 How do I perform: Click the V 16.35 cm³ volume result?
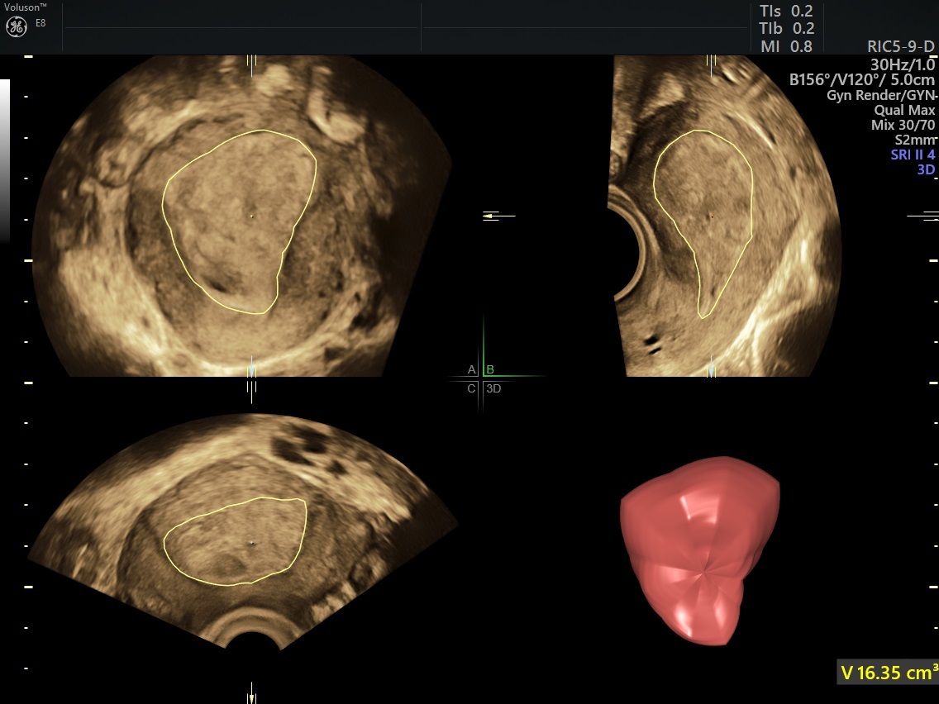coord(885,673)
